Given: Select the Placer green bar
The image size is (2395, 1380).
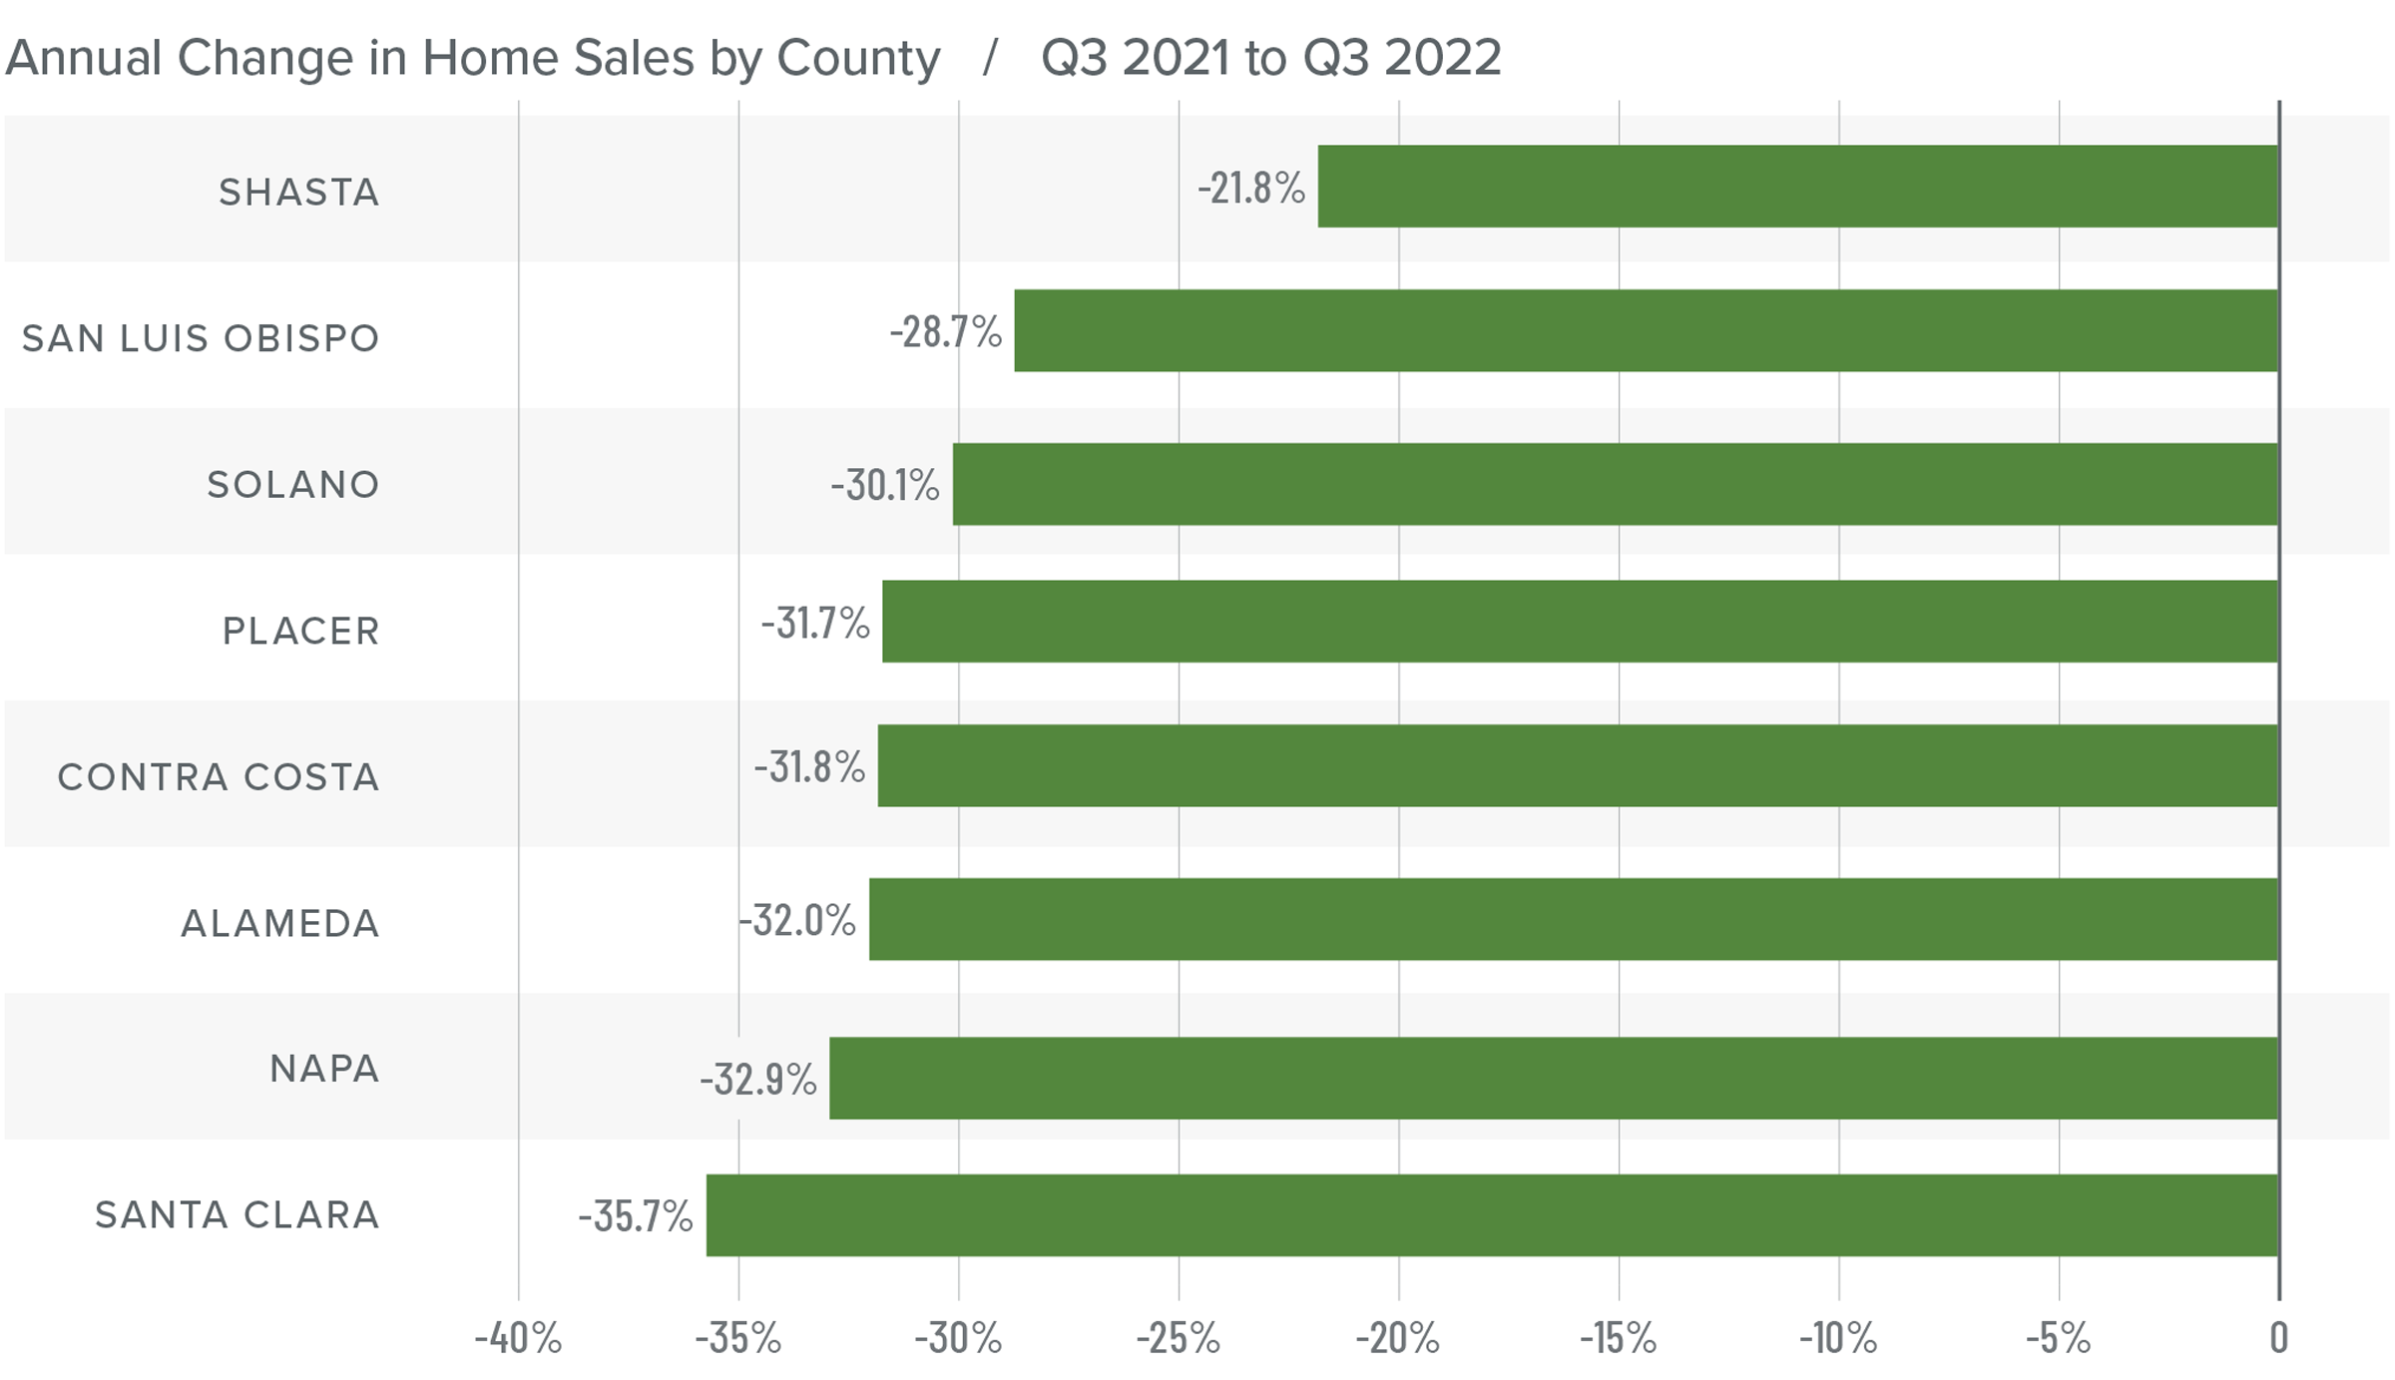Looking at the screenshot, I should click(x=1580, y=622).
